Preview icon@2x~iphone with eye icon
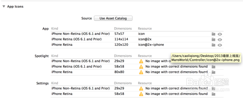This screenshot has height=98, width=243. [220, 45]
